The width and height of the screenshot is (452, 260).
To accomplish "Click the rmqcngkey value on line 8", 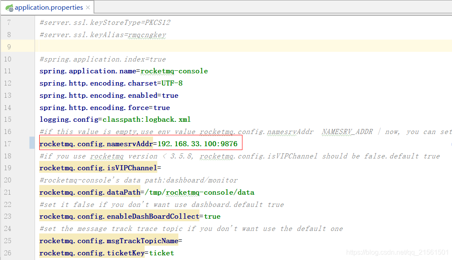I will (x=147, y=35).
